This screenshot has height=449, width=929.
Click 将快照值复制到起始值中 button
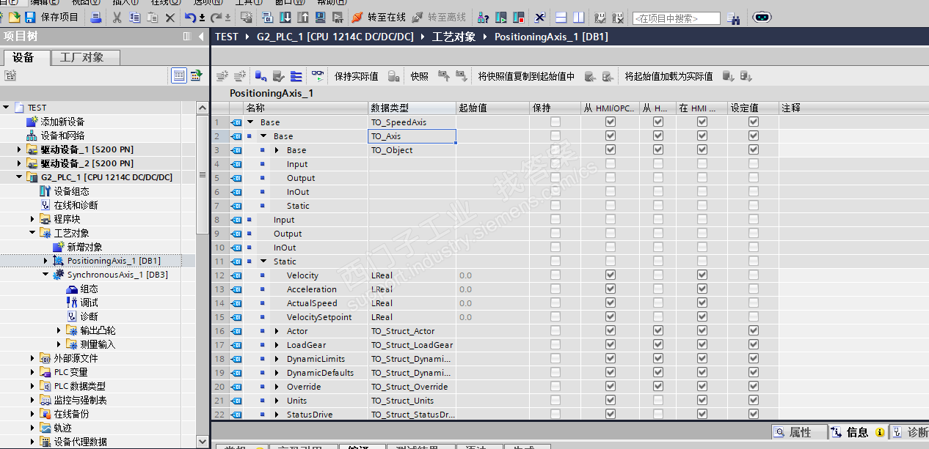527,75
